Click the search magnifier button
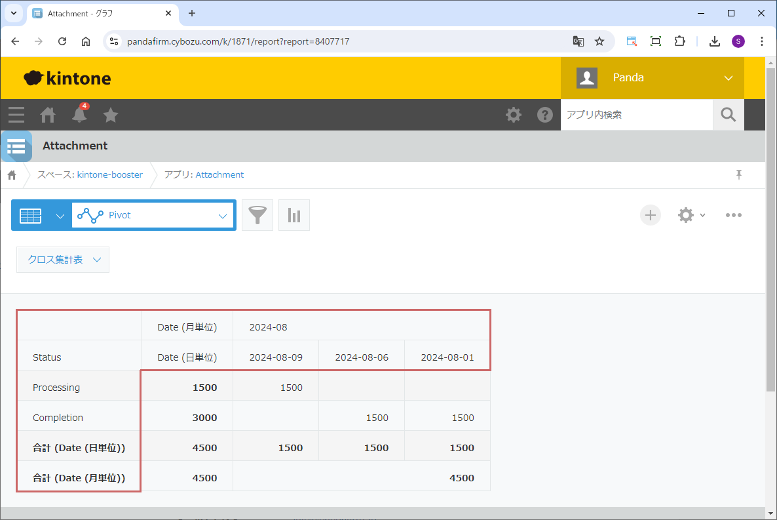The image size is (777, 520). [728, 115]
